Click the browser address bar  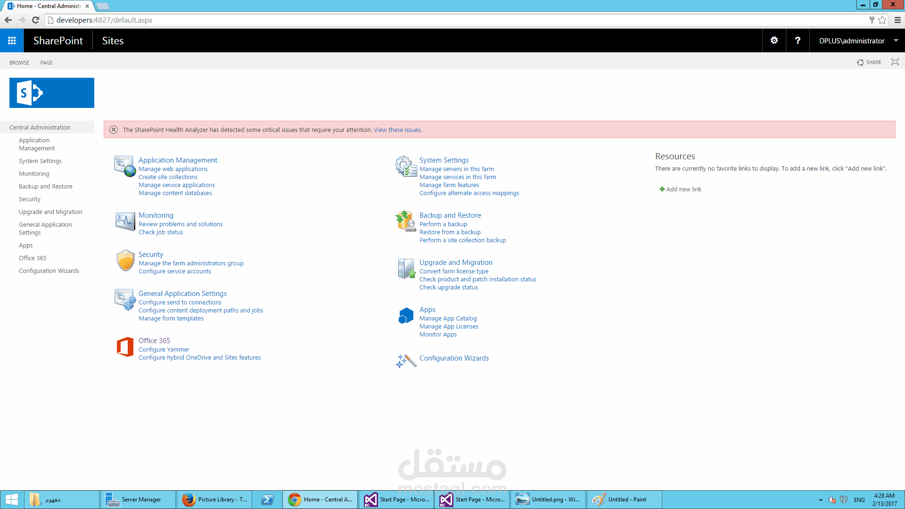pos(424,20)
